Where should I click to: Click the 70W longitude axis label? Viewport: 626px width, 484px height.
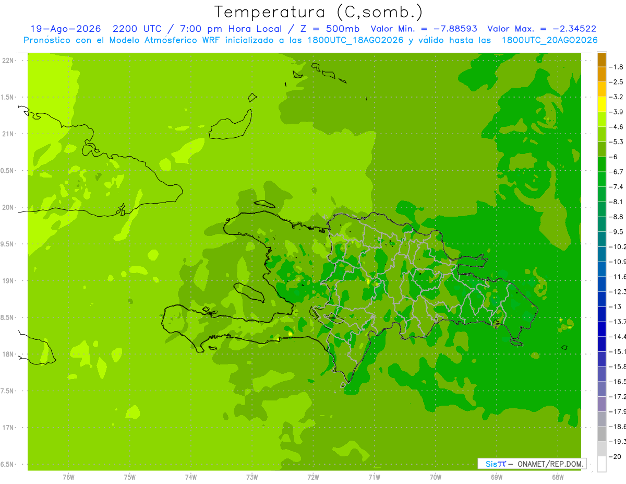tap(436, 477)
